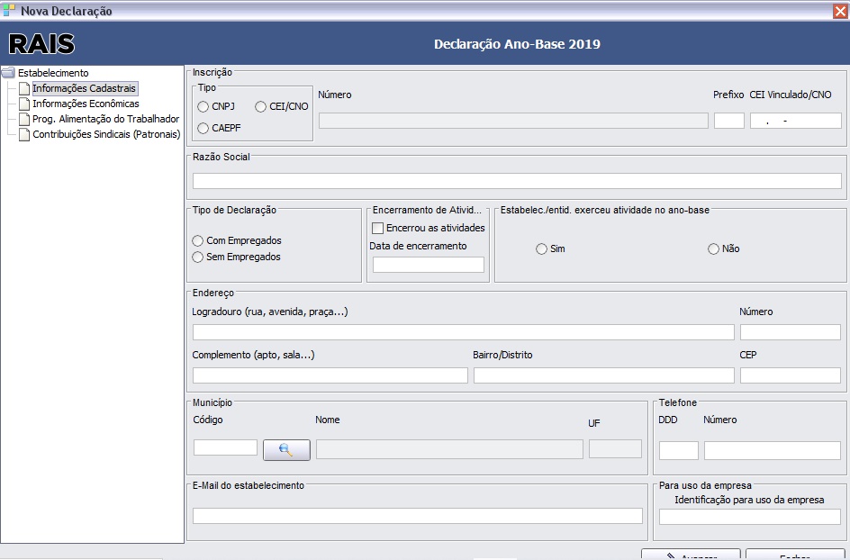Enable the Encerrou as atividades checkbox

378,228
